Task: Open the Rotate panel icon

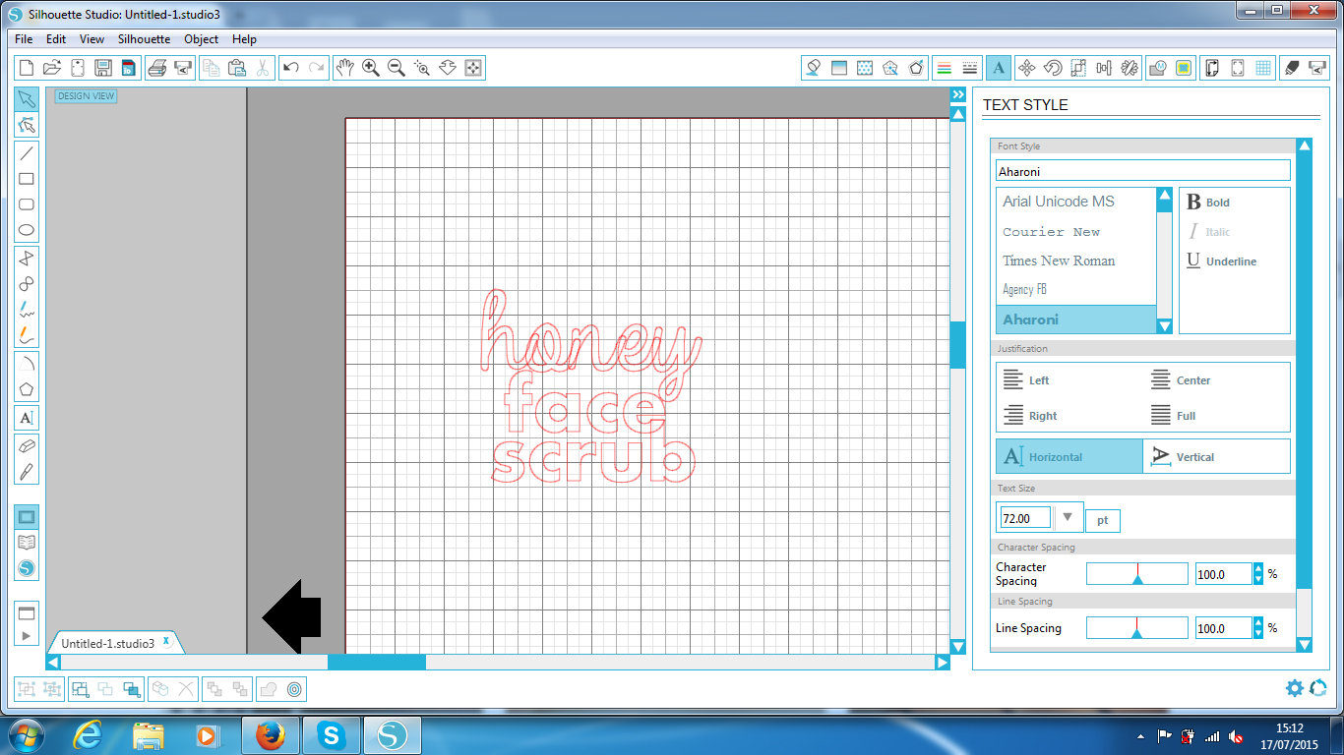Action: (1052, 68)
